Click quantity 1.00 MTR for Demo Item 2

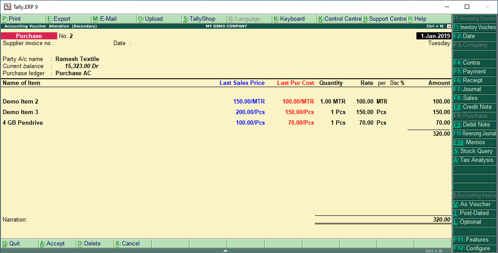click(333, 102)
